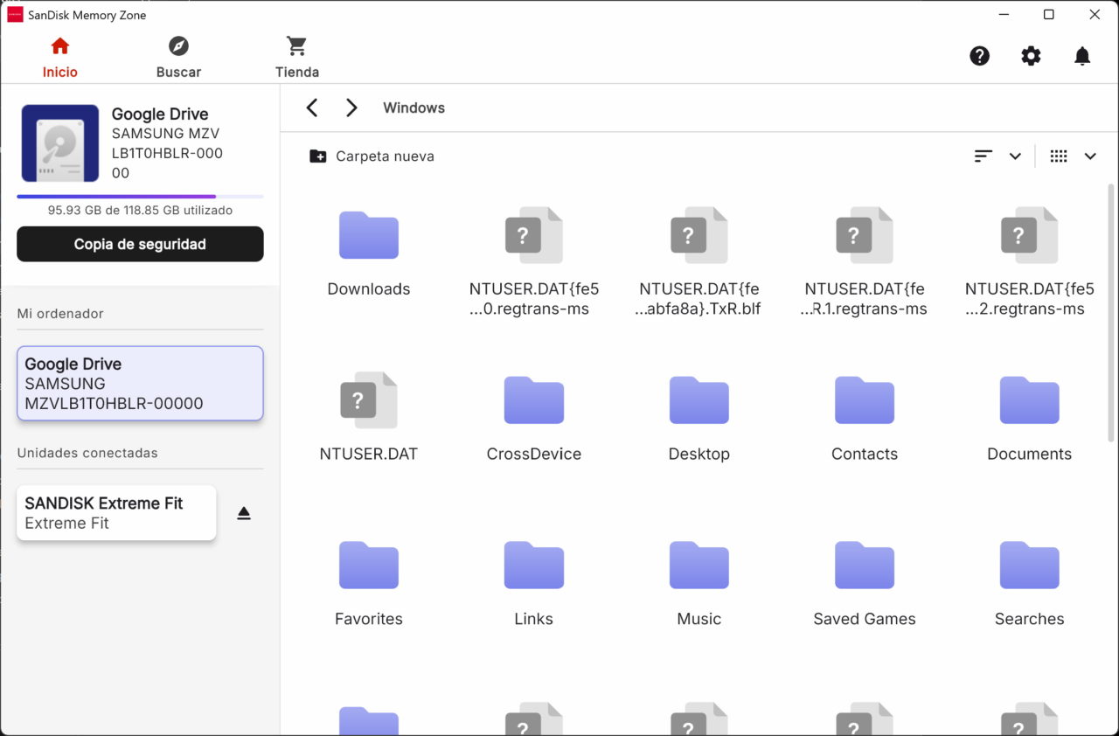
Task: Open the help question mark icon
Action: (x=979, y=56)
